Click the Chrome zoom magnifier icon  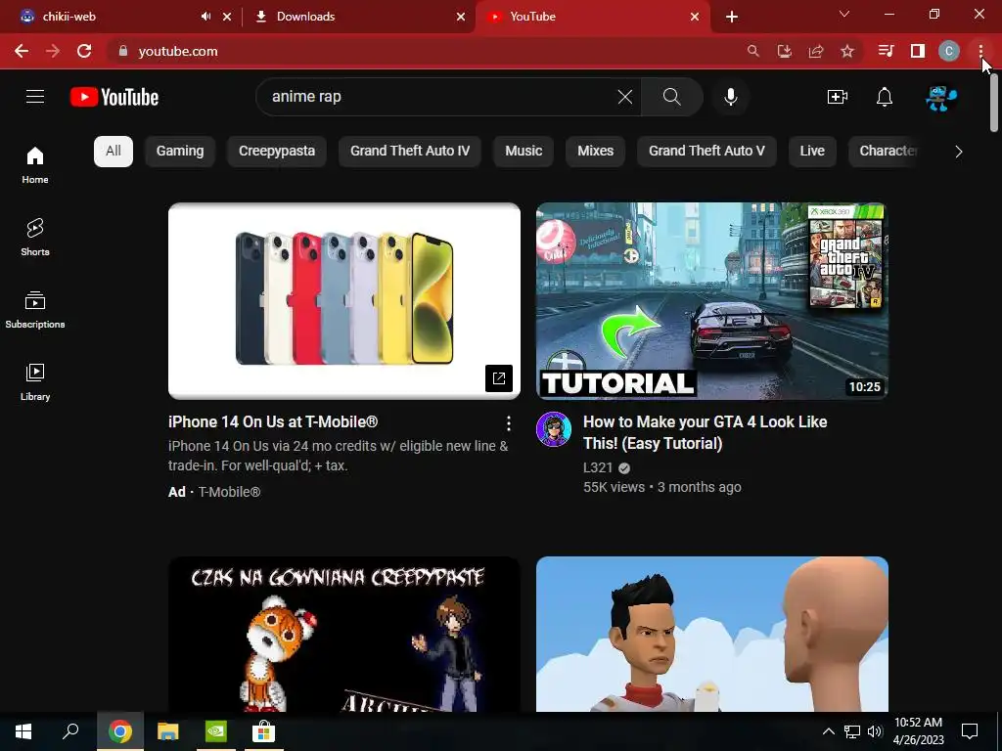pos(753,51)
